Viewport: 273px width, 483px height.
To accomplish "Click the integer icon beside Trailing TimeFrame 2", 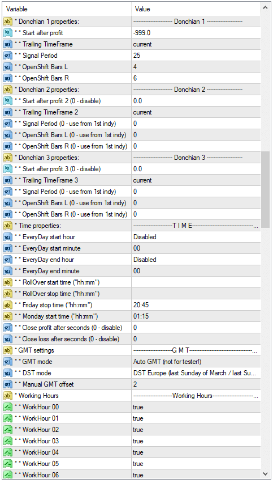I will pyautogui.click(x=8, y=112).
